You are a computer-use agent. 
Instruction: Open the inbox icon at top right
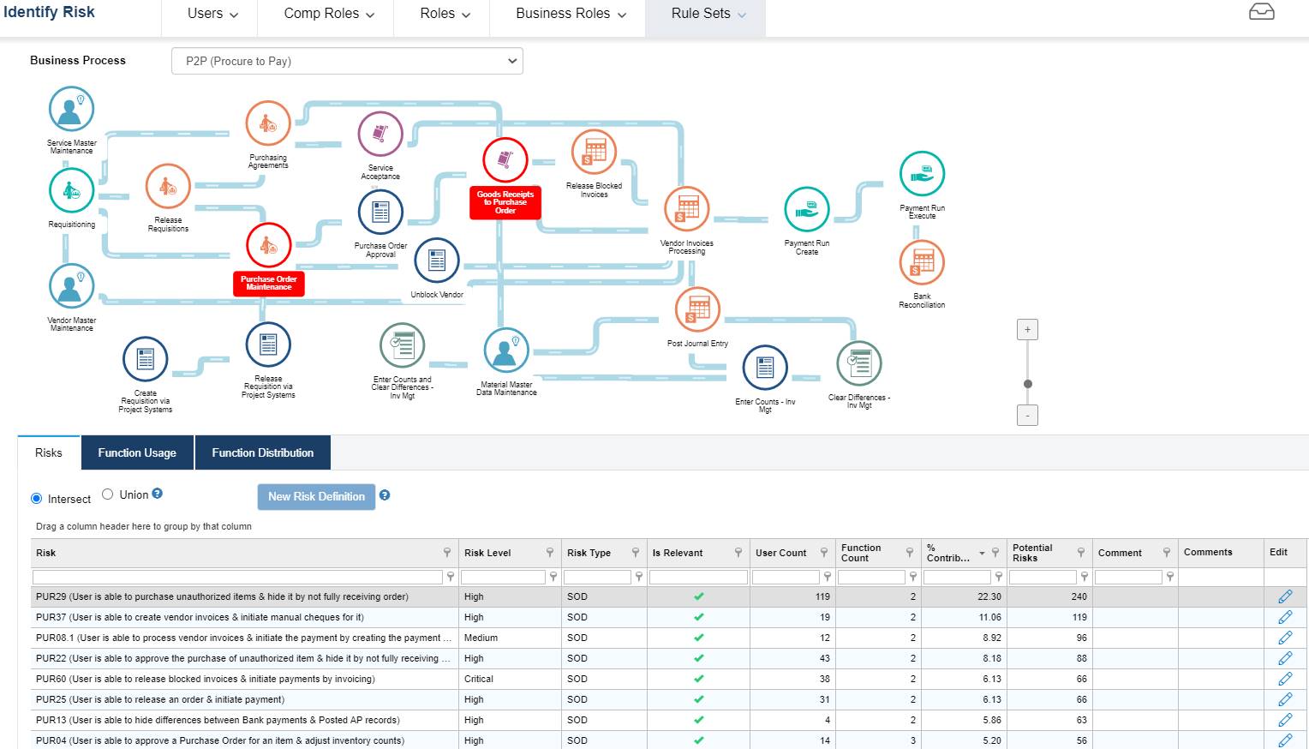(x=1261, y=12)
